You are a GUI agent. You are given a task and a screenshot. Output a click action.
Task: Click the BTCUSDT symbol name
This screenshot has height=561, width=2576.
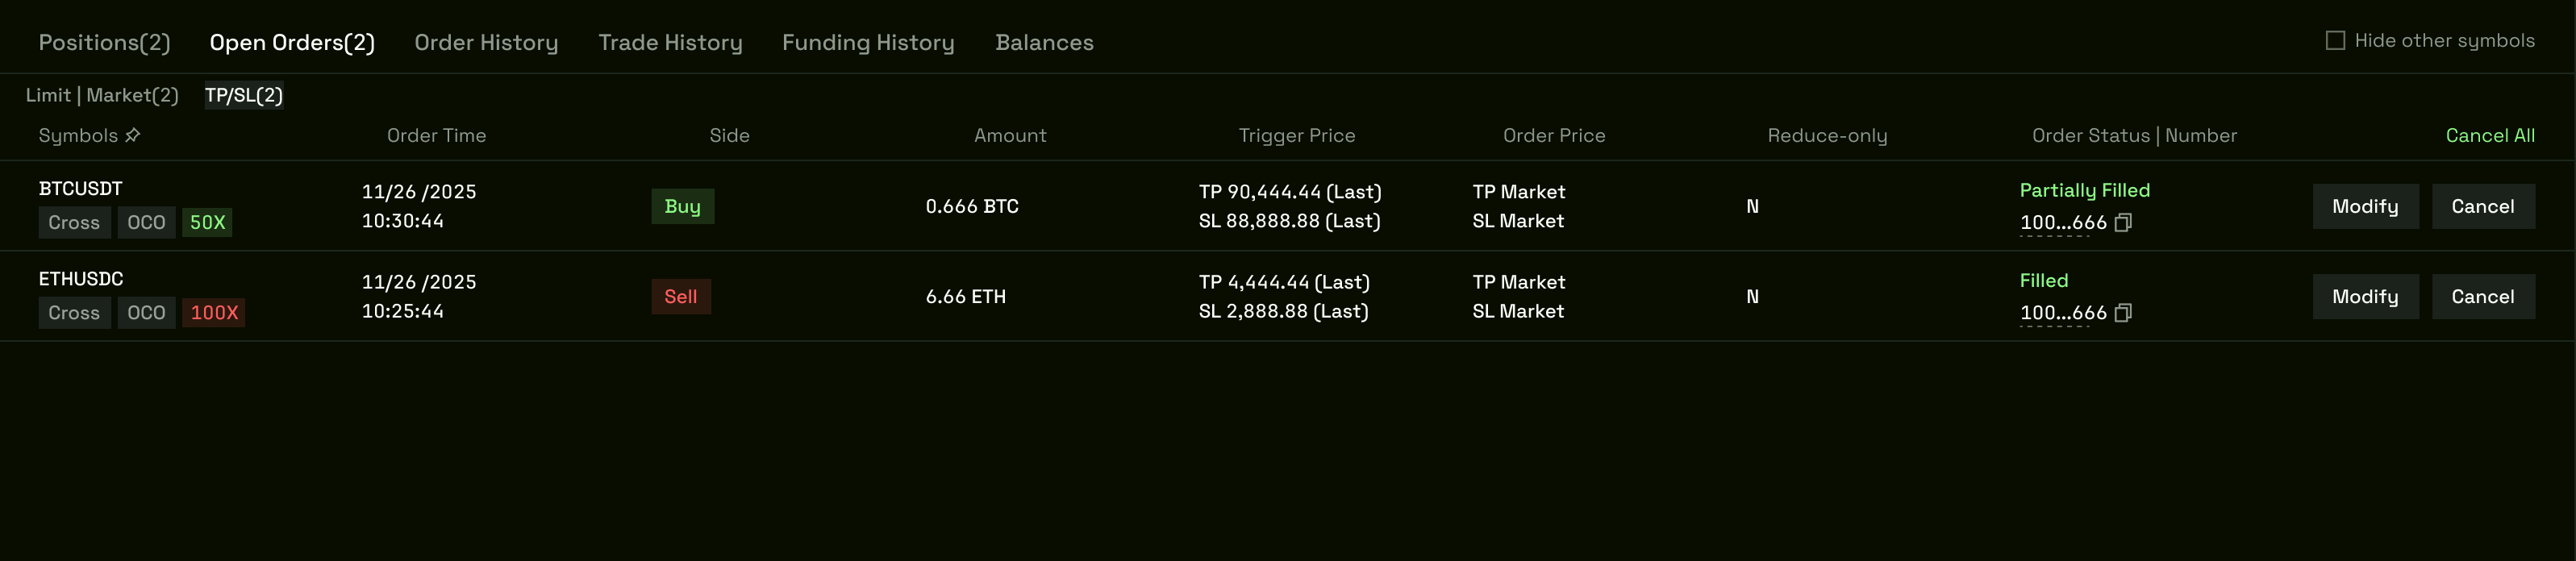(81, 189)
